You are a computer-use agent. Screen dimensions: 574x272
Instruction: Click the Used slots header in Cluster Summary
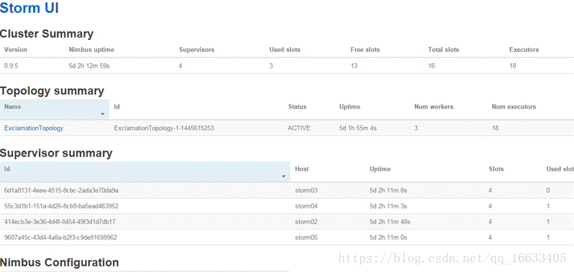(x=285, y=49)
